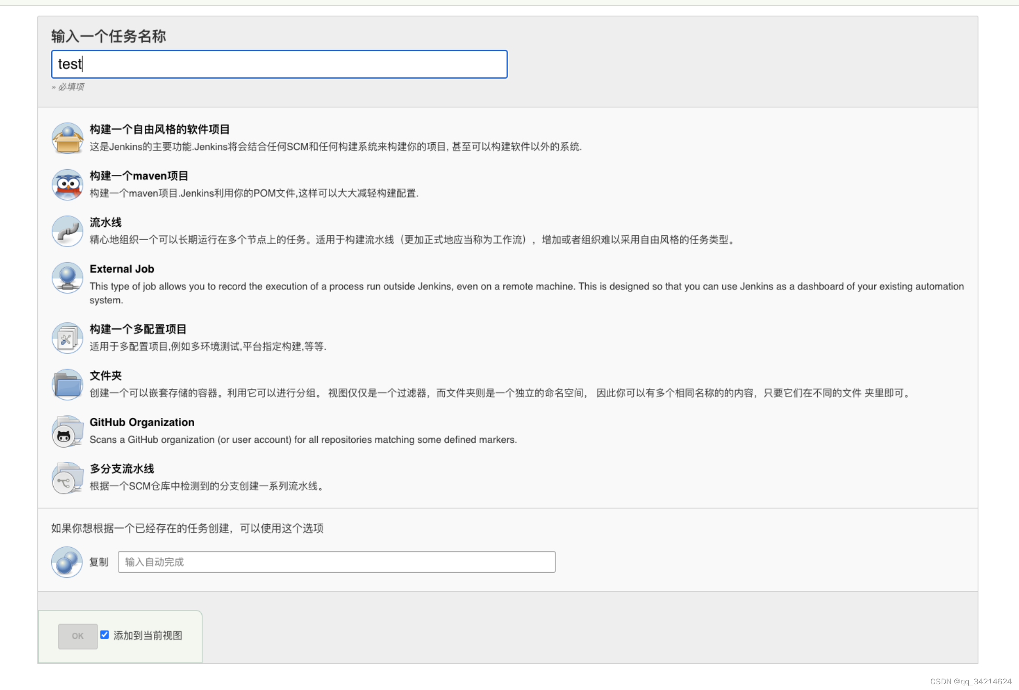Choose 构建一个自由风格的软件项目 title
This screenshot has width=1019, height=690.
click(160, 129)
